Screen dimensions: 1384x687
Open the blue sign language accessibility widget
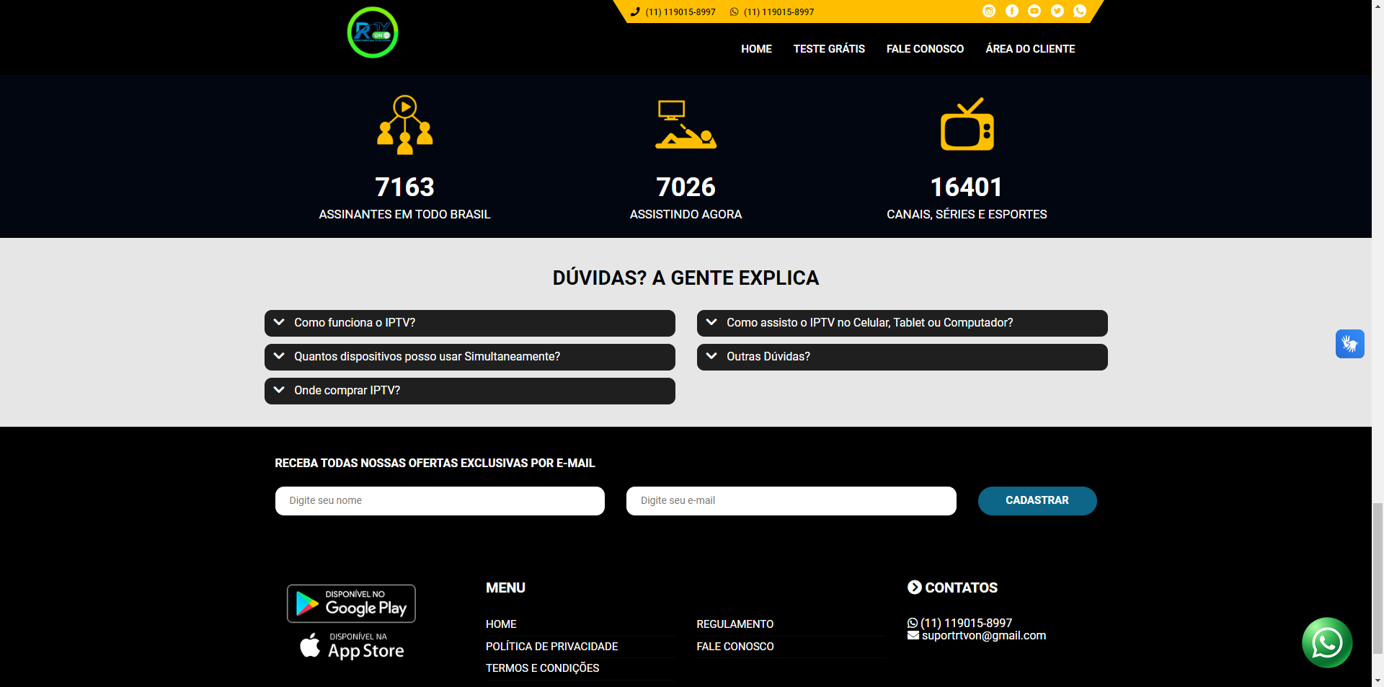coord(1349,344)
